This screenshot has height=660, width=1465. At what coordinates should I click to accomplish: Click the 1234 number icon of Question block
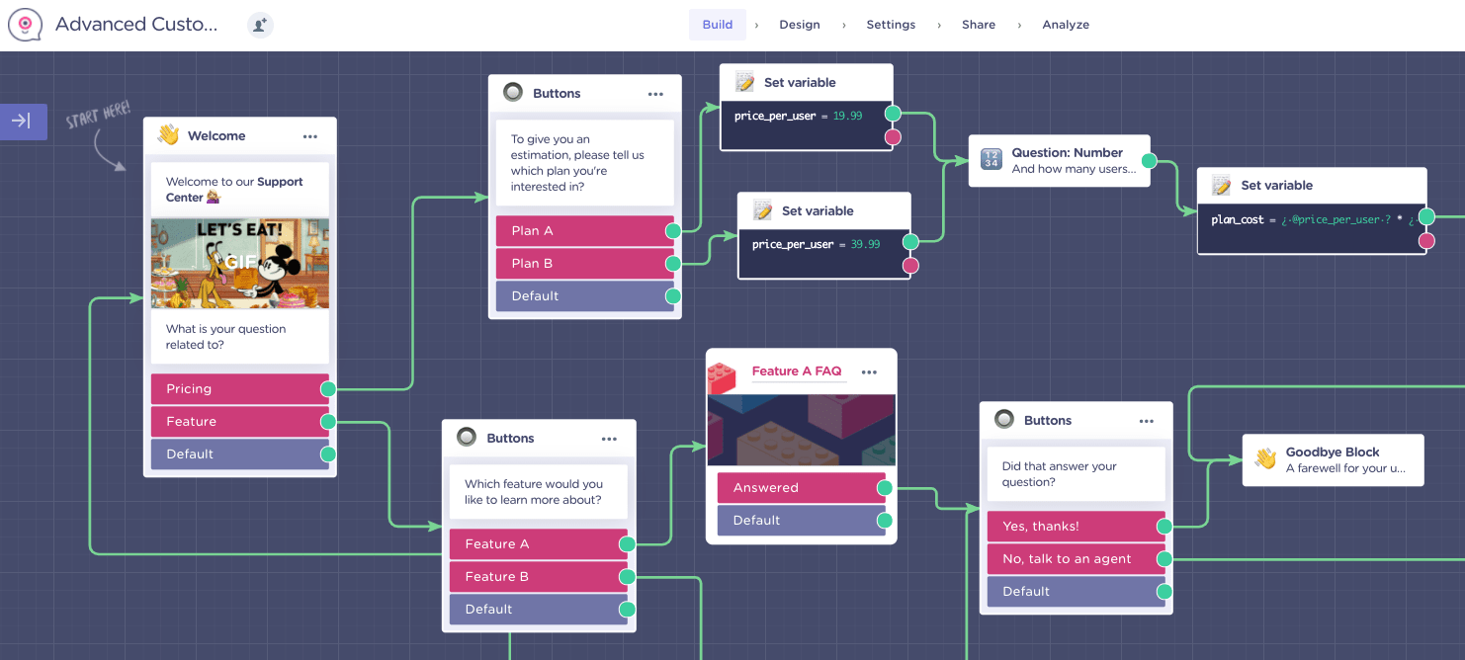(x=991, y=160)
